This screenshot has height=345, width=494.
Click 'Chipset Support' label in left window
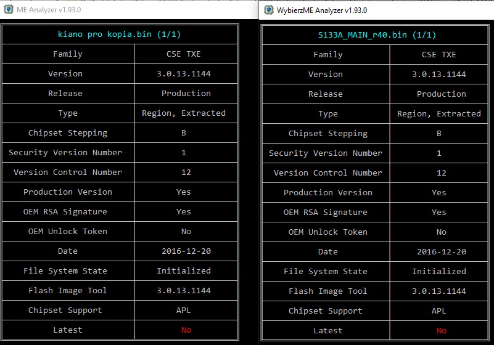pyautogui.click(x=65, y=310)
